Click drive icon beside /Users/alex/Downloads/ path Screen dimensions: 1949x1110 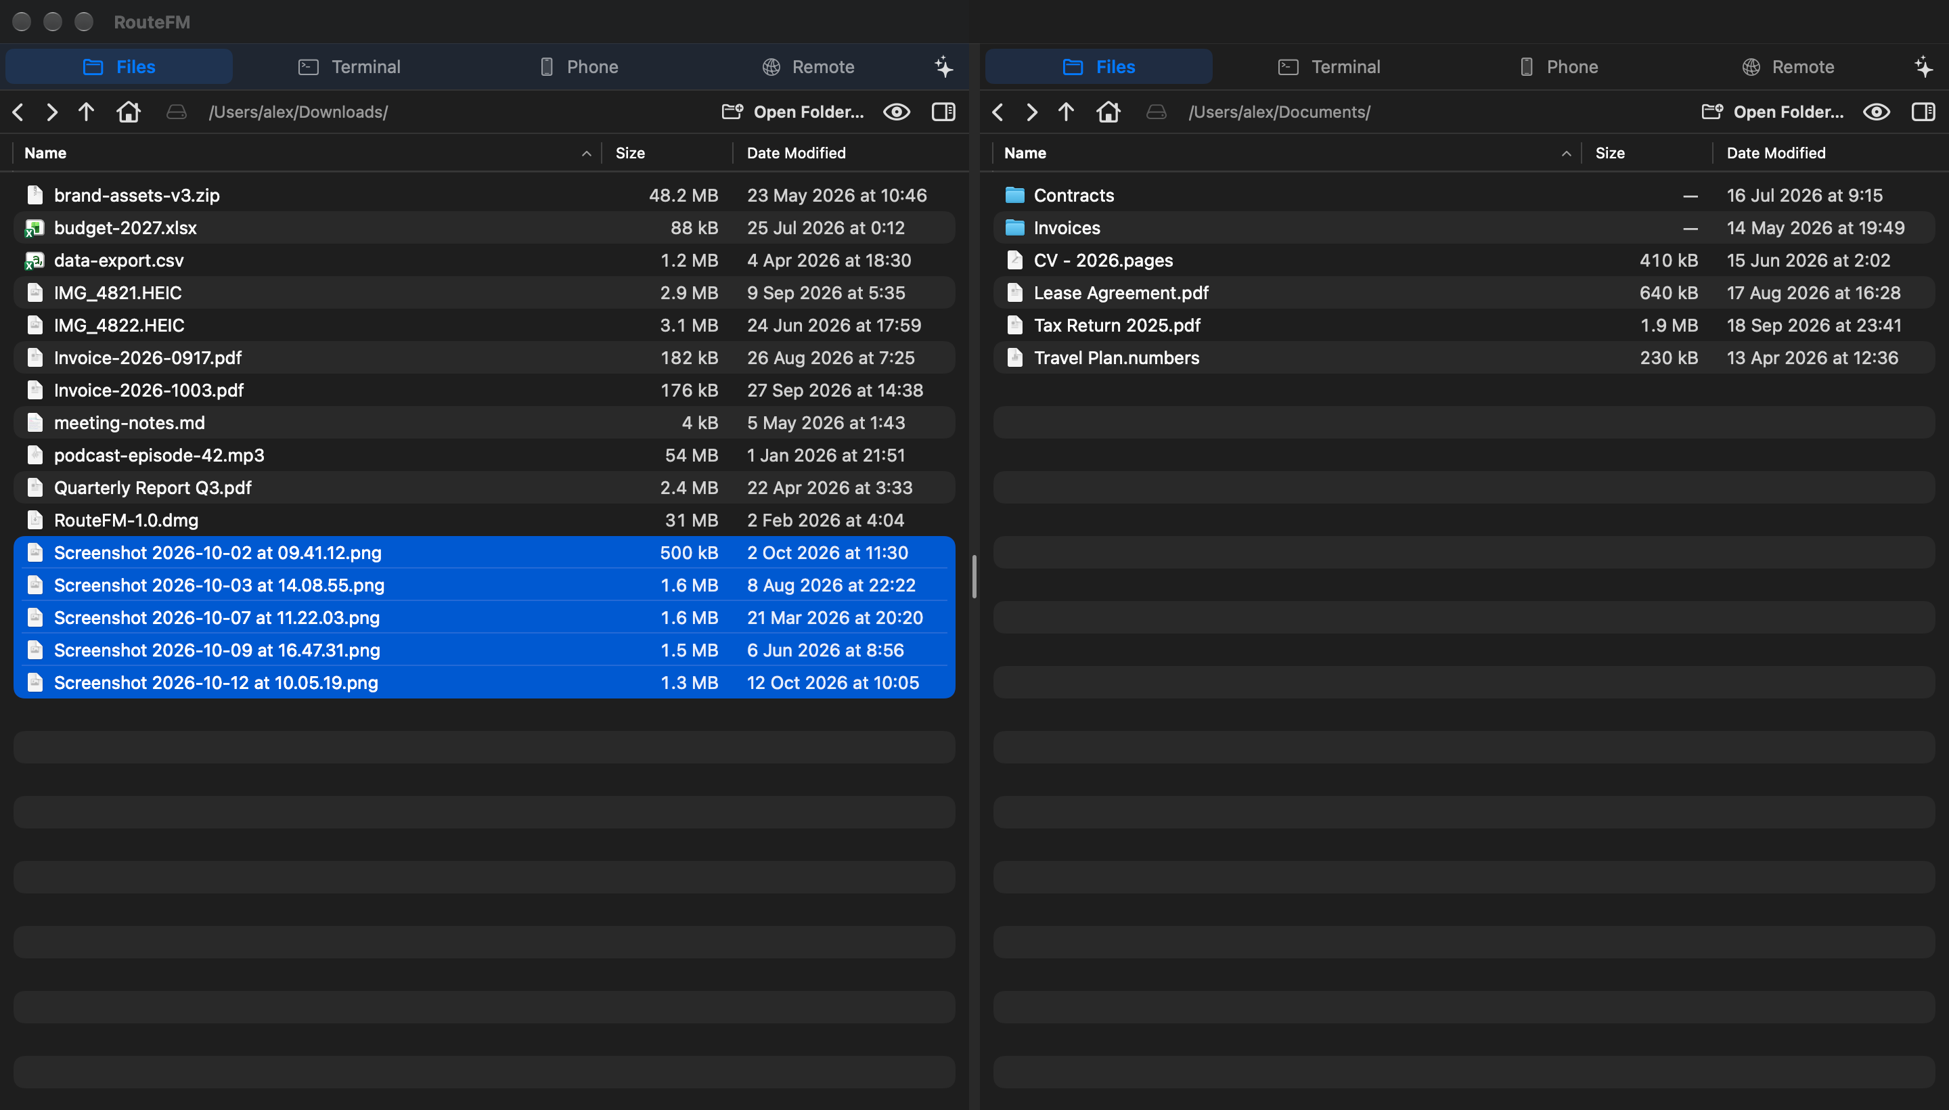pyautogui.click(x=177, y=112)
